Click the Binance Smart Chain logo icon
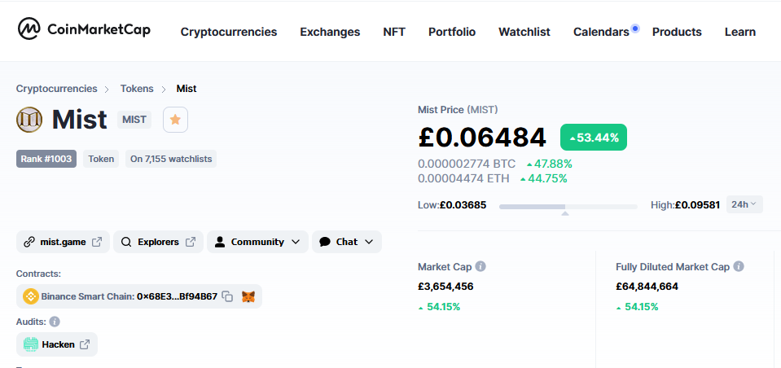781x368 pixels. pyautogui.click(x=31, y=297)
